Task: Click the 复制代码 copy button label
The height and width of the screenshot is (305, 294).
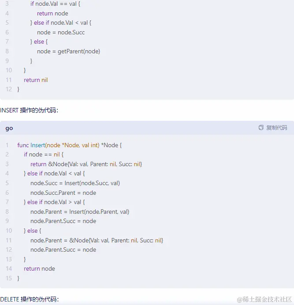Action: tap(276, 128)
